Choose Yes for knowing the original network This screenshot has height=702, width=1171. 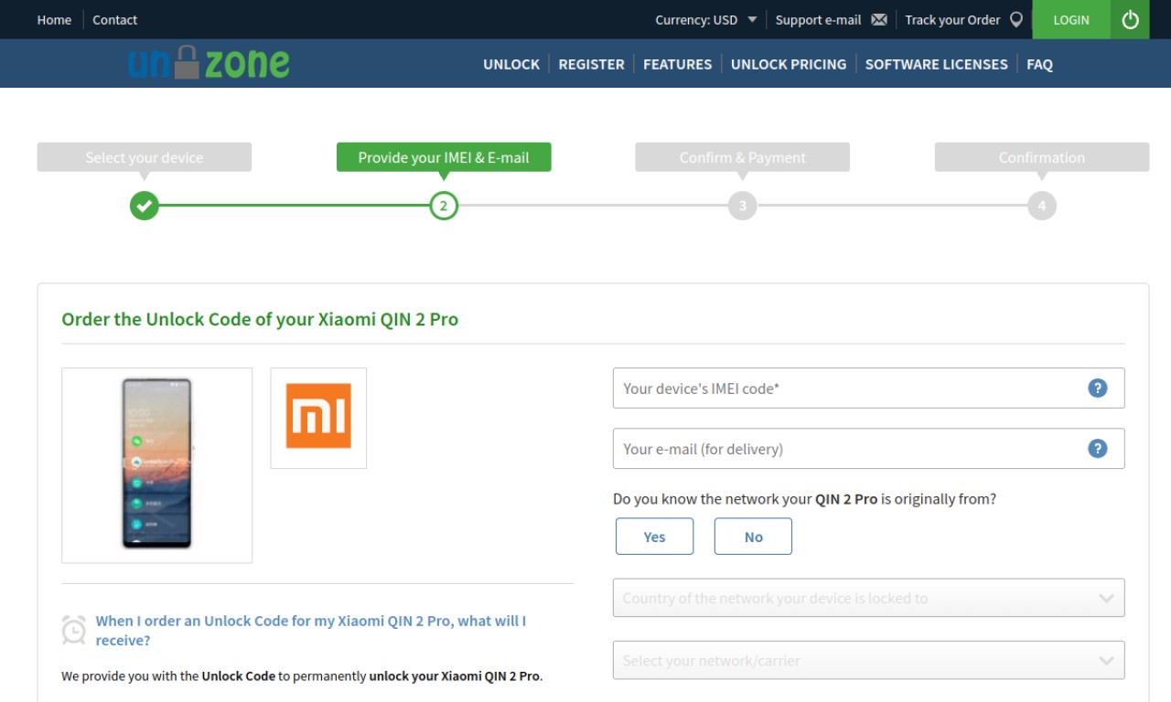654,537
